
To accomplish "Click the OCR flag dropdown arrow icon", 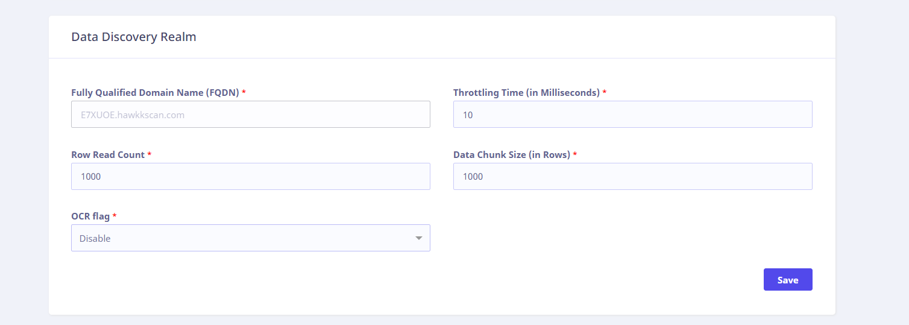I will 419,238.
